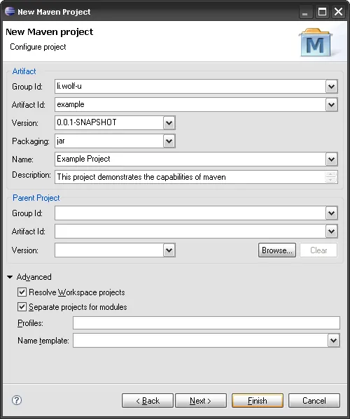Click the Description field's up stepper arrow

pos(330,174)
